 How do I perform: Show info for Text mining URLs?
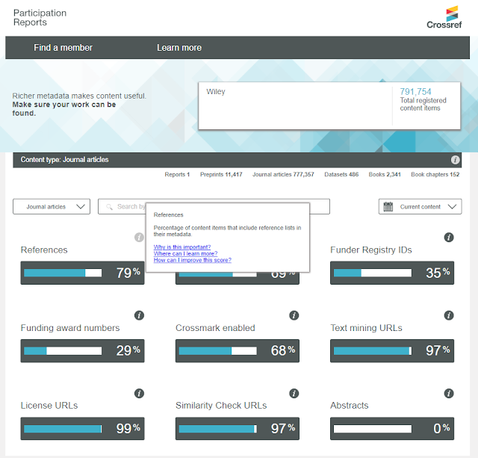[x=449, y=315]
